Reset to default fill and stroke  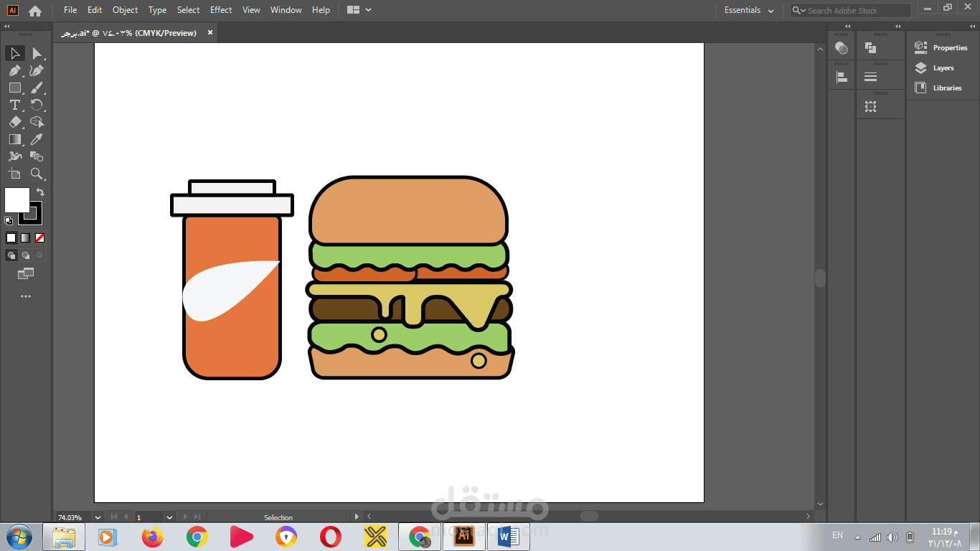(9, 221)
